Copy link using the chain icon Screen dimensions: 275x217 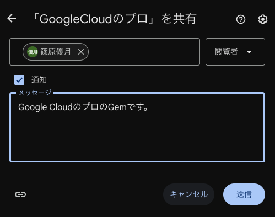click(x=20, y=194)
